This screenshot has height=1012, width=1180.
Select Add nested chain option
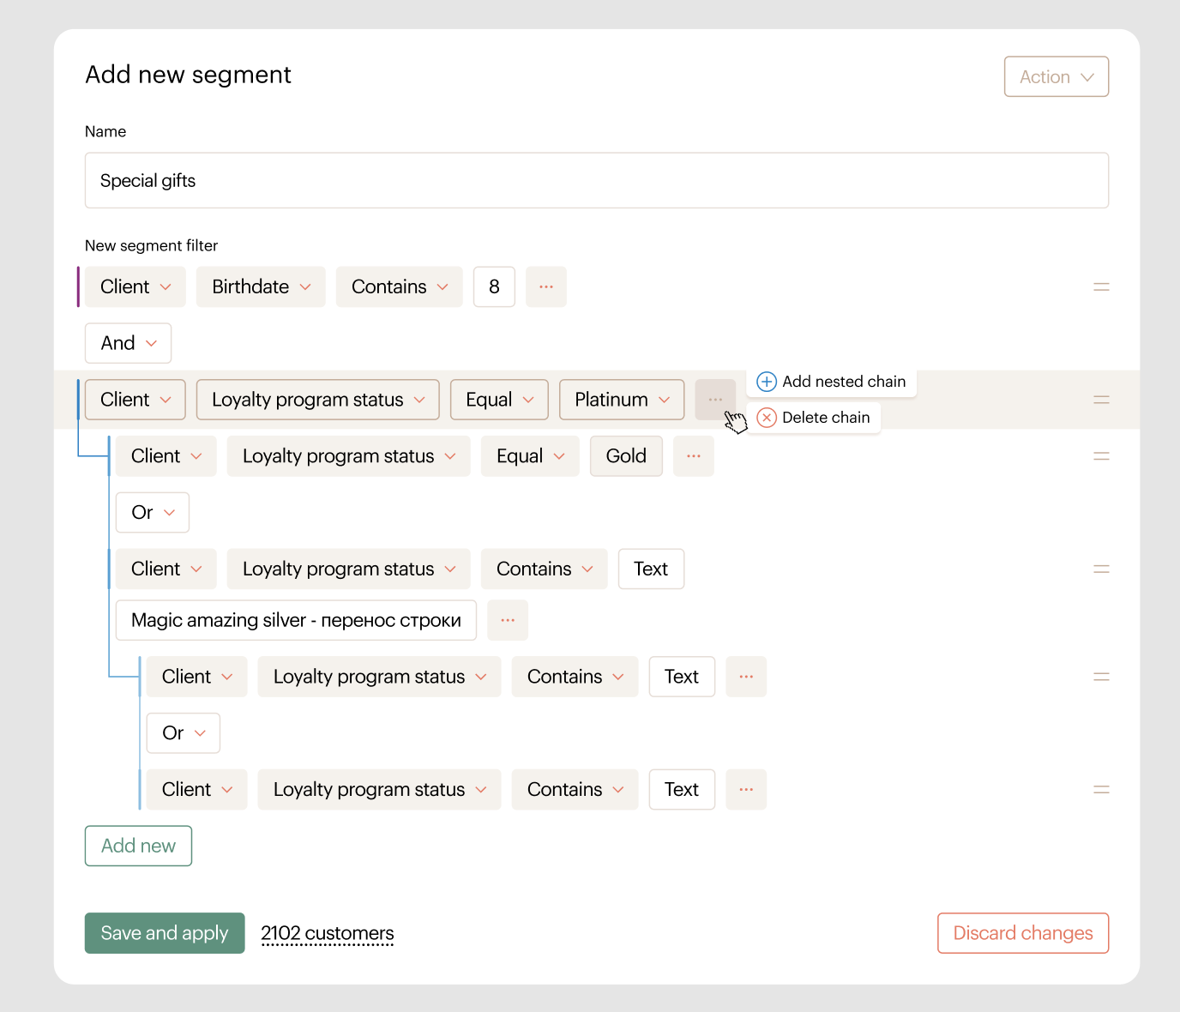coord(831,382)
